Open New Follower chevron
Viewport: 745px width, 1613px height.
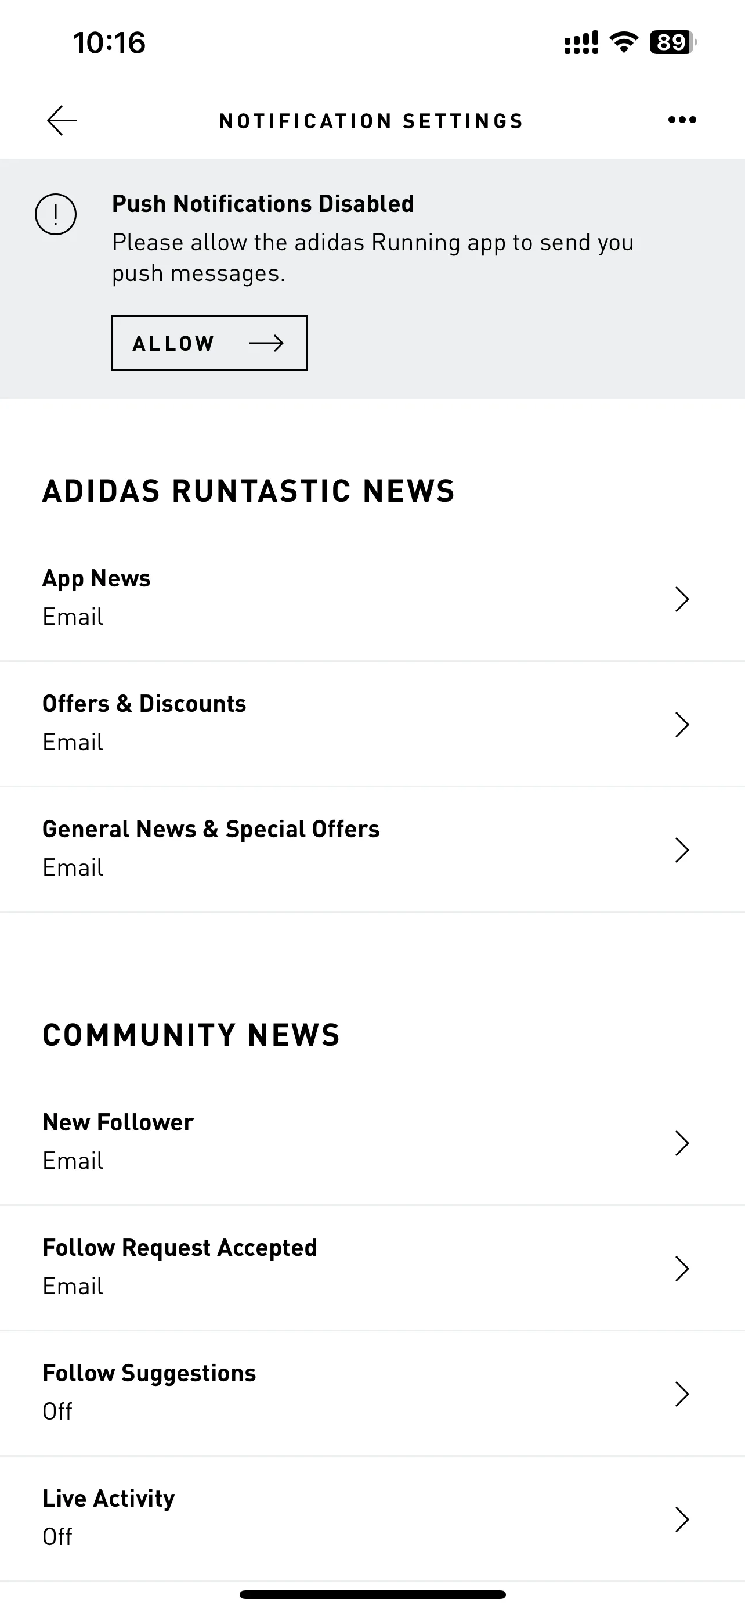[x=682, y=1143]
